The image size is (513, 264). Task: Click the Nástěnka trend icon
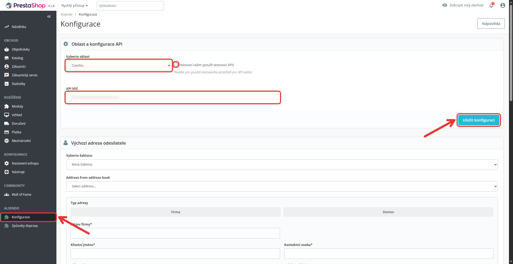click(7, 27)
